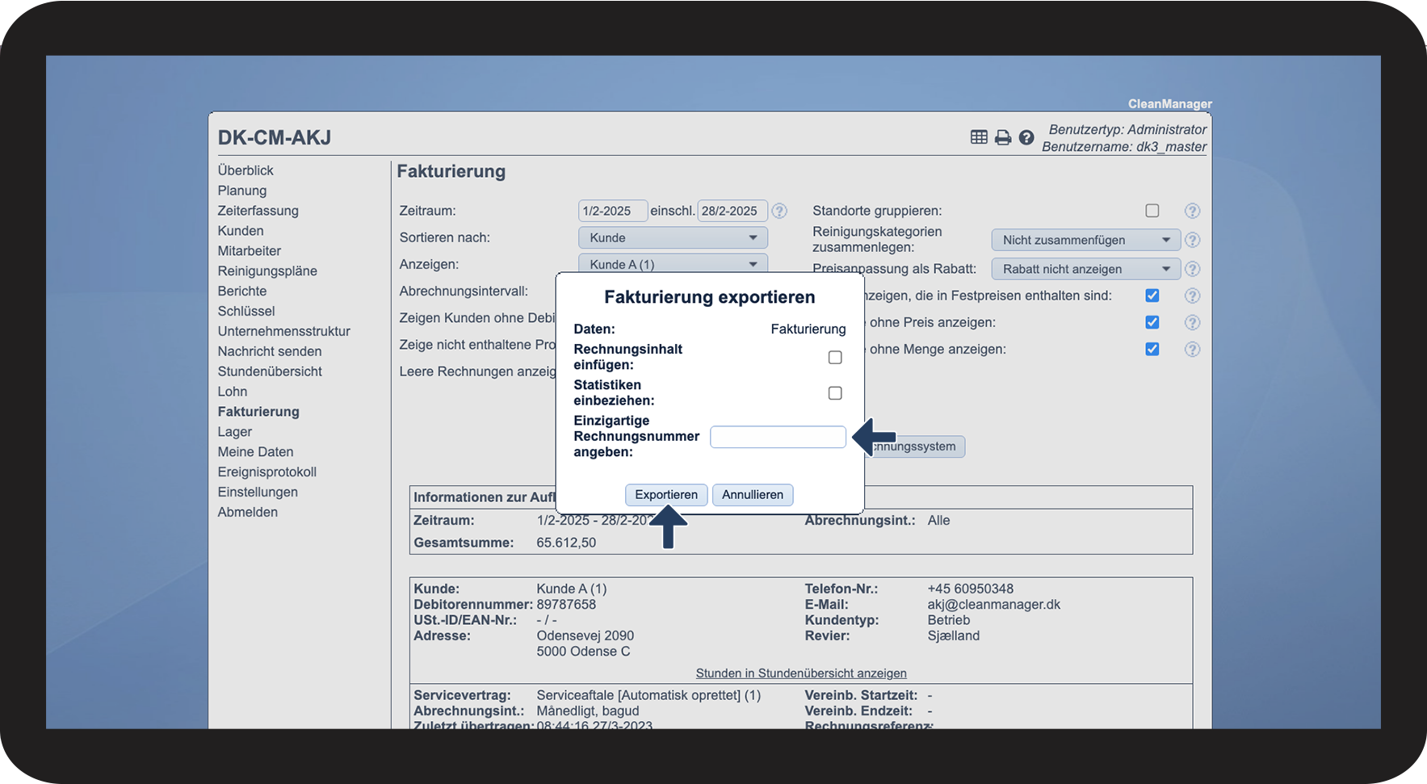1427x784 pixels.
Task: Click help icon next to Zeitraum date fields
Action: pyautogui.click(x=779, y=211)
